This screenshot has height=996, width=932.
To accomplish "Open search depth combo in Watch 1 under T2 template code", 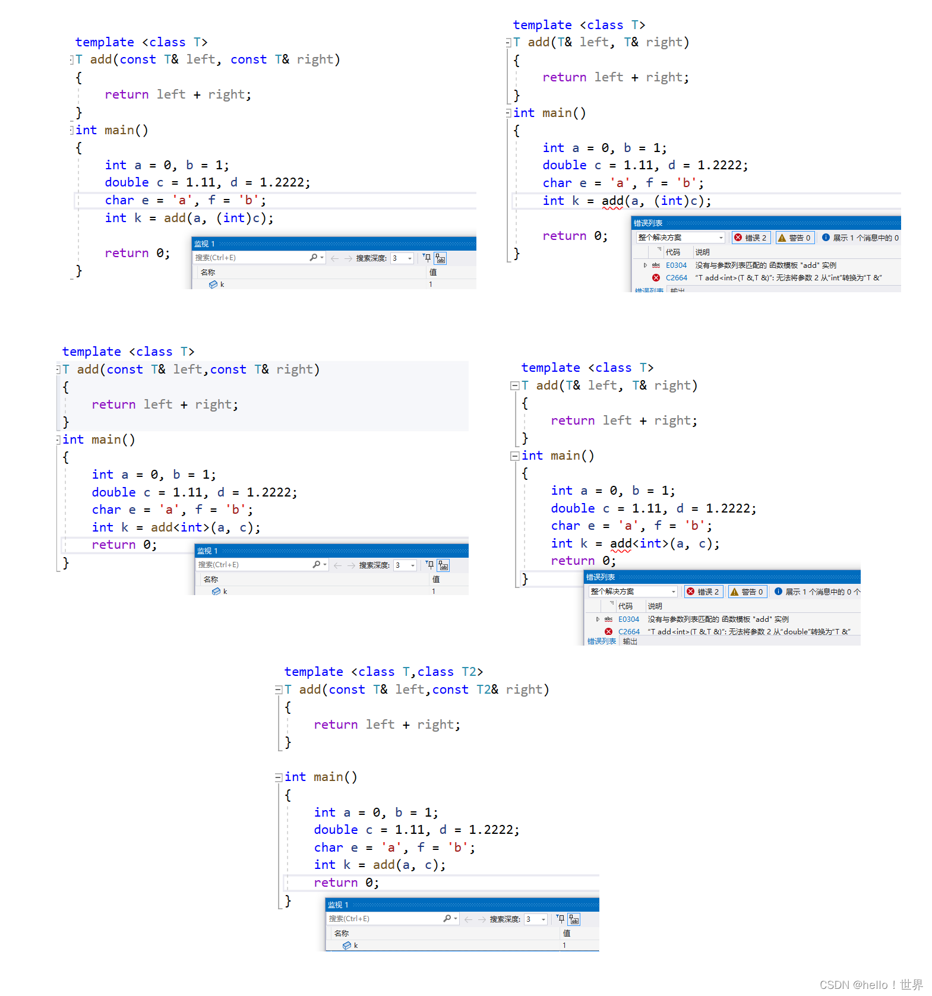I will tap(536, 919).
